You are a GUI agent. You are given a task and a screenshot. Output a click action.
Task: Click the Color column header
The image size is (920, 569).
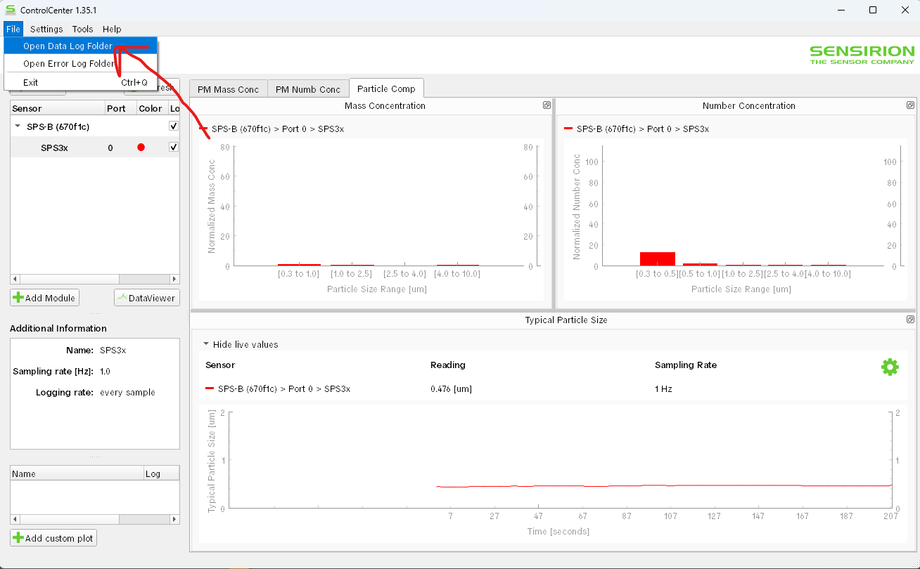[x=151, y=108]
